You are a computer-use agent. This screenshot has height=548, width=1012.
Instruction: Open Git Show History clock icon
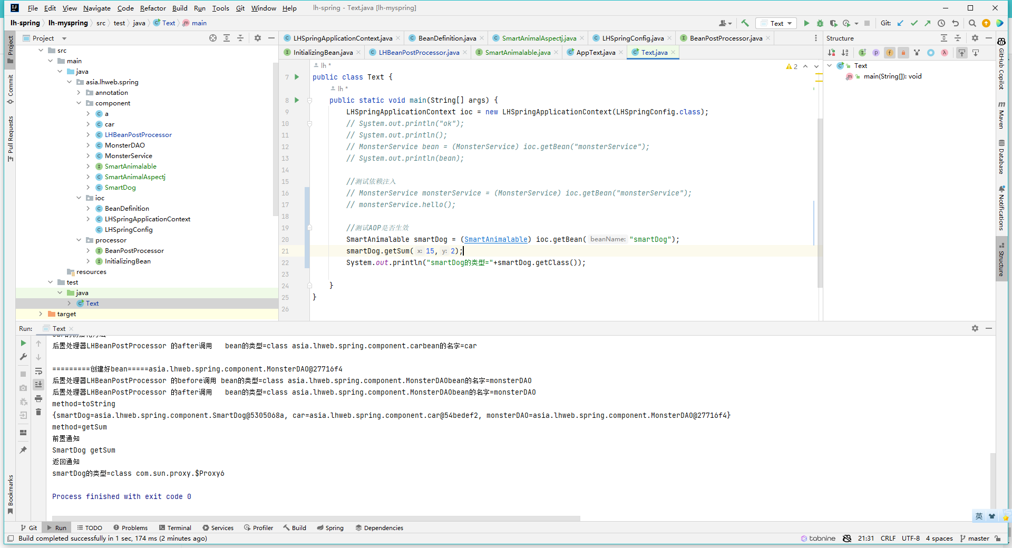click(x=941, y=23)
